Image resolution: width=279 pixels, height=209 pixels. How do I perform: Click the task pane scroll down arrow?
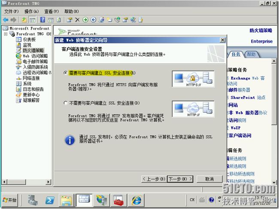coord(274,182)
